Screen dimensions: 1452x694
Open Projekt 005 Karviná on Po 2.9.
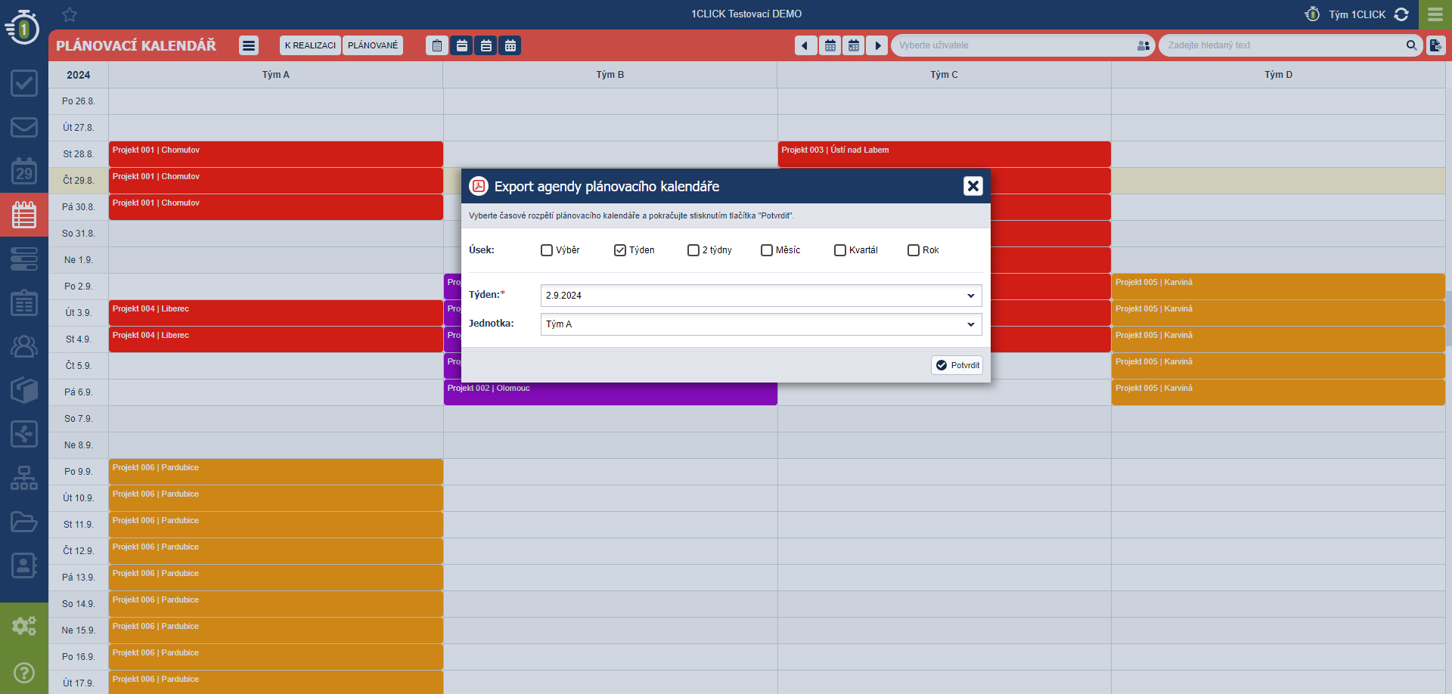coord(1279,287)
